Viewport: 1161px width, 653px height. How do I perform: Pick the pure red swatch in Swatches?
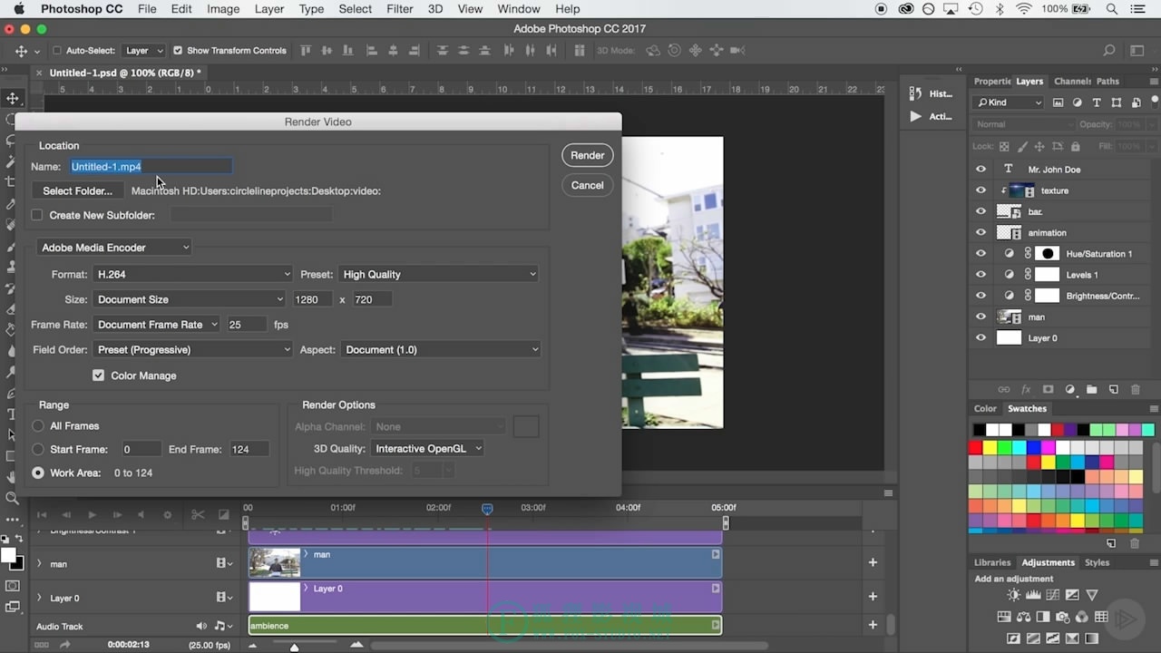tap(975, 447)
